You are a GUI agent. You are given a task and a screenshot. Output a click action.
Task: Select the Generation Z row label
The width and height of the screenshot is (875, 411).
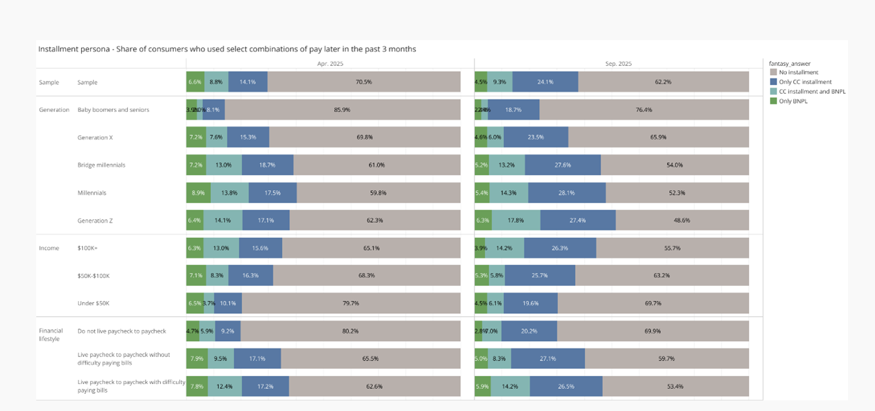95,221
